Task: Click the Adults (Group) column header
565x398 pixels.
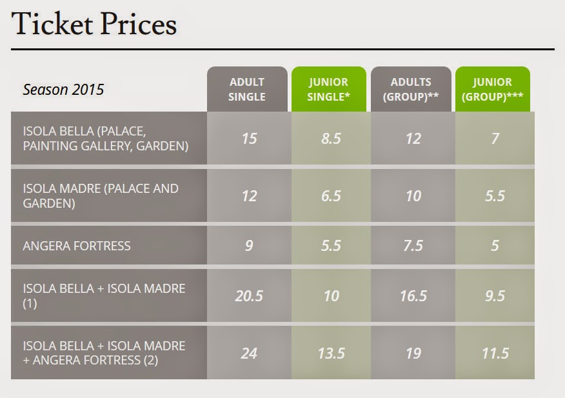Action: (x=411, y=90)
